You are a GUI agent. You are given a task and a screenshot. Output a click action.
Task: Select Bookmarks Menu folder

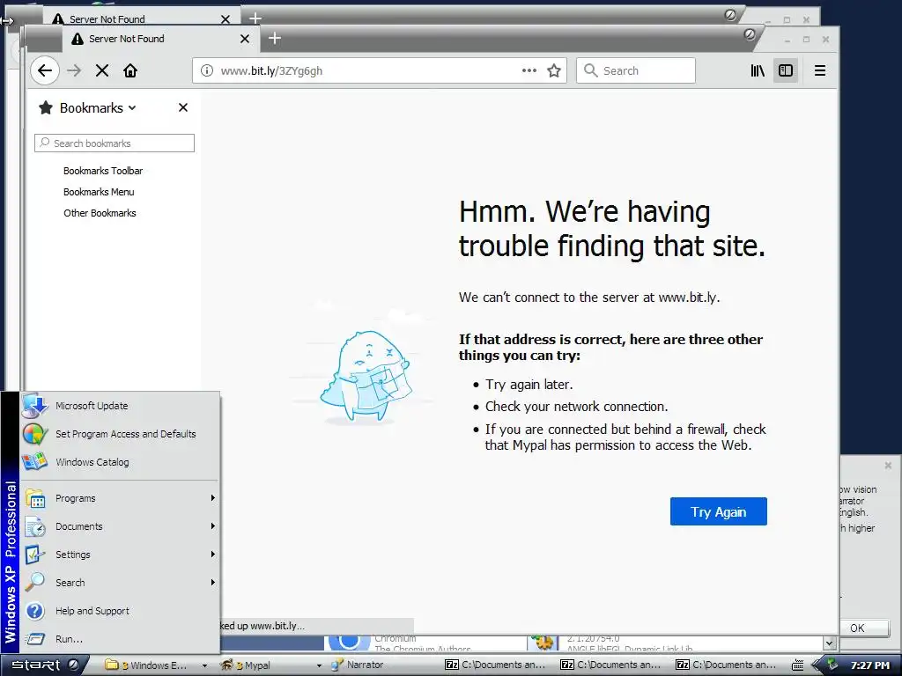point(99,192)
